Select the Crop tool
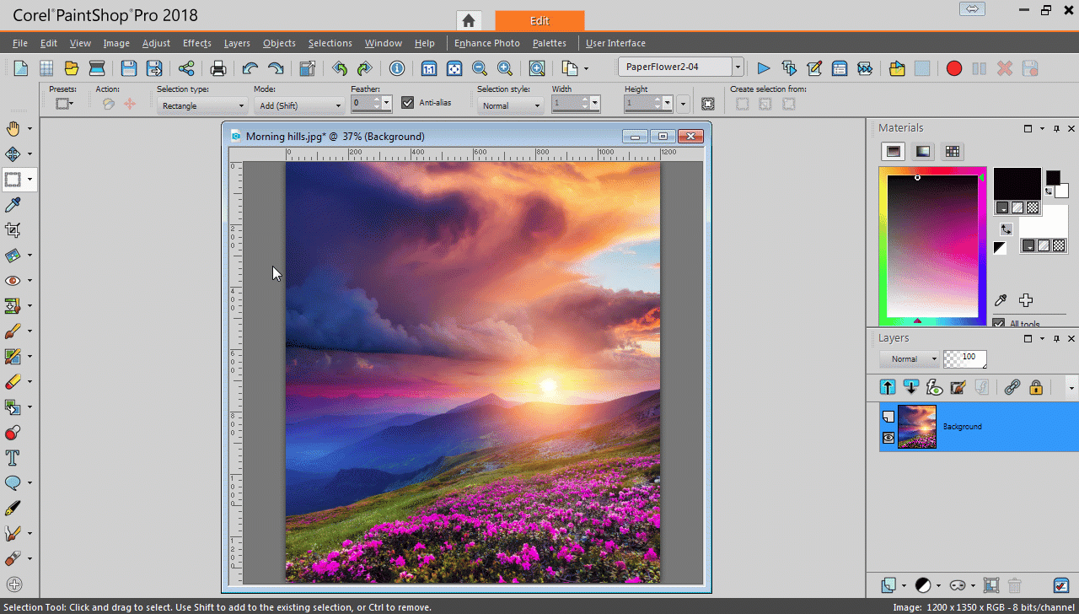Viewport: 1079px width, 614px height. coord(13,229)
